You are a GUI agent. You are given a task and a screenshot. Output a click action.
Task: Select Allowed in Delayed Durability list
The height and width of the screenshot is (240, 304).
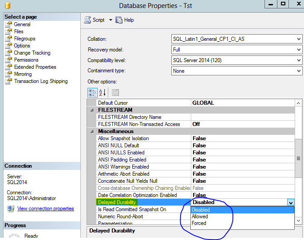200,216
